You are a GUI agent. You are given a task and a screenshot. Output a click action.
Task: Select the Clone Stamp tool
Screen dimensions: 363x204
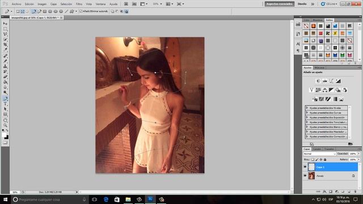coord(5,66)
